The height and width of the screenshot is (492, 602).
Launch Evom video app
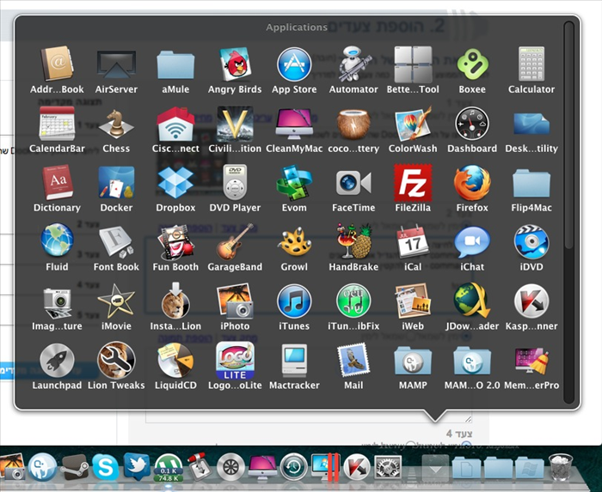click(x=294, y=182)
